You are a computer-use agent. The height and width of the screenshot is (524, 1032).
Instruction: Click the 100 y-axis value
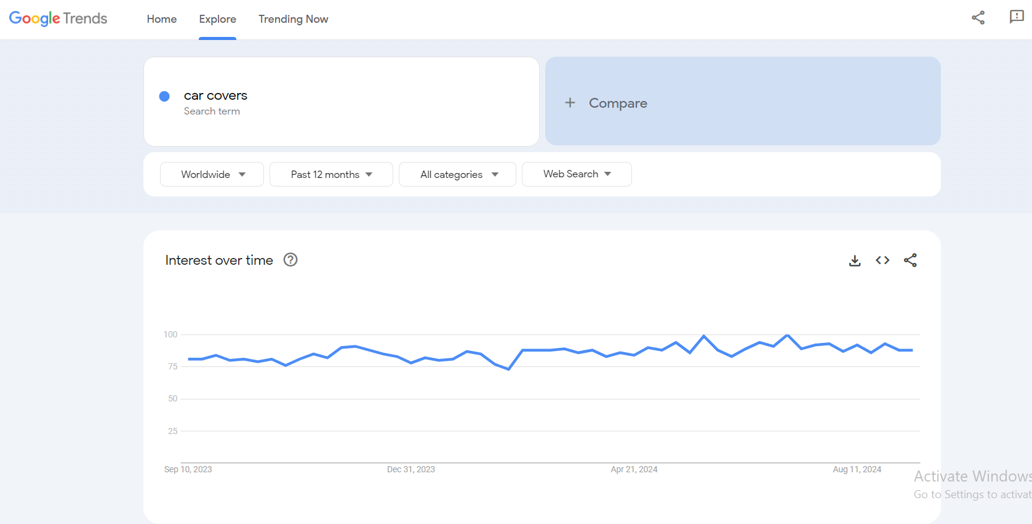(x=170, y=334)
